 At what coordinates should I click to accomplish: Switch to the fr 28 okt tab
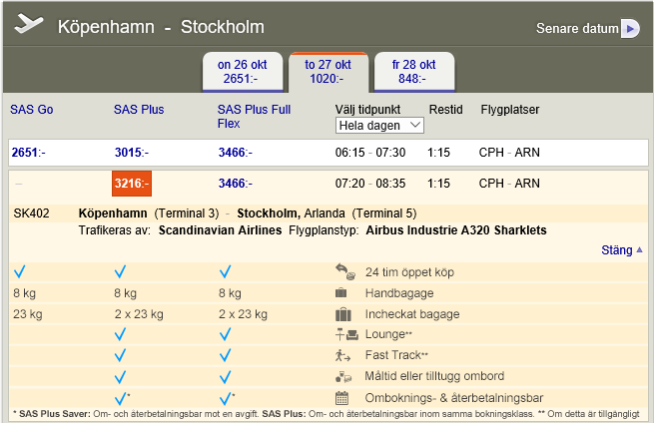[415, 72]
